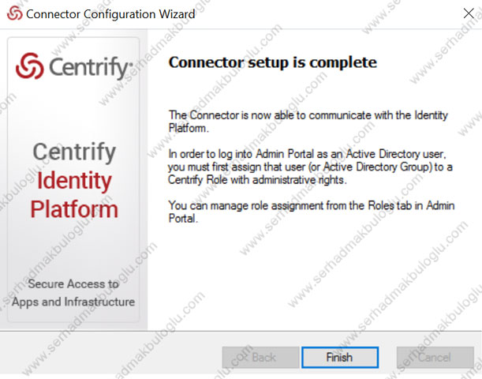The height and width of the screenshot is (379, 482).
Task: Click the gray Centrify wordmark beside the swirl logo
Action: 91,67
